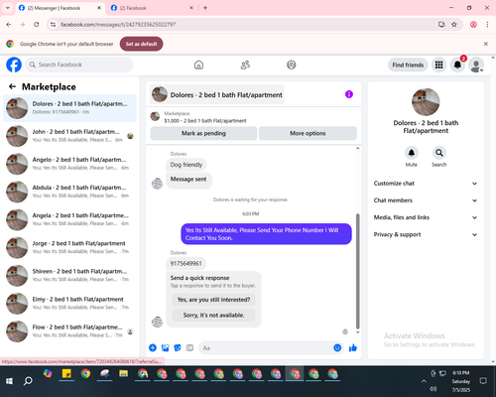Attach a photo using the image icon
496x397 pixels.
pos(165,347)
